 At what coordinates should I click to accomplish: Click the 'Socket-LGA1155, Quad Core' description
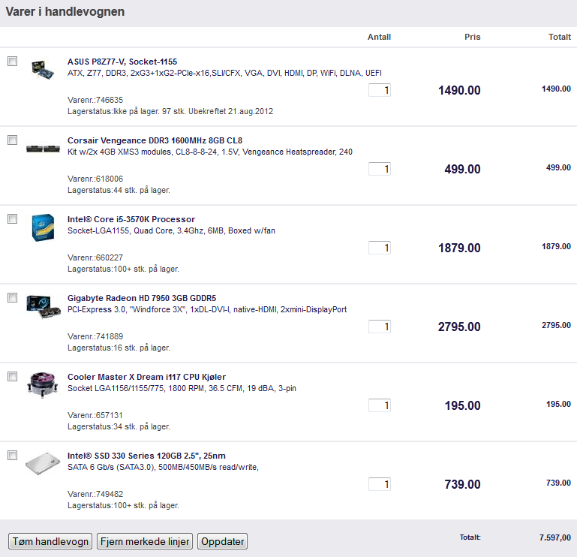(171, 230)
